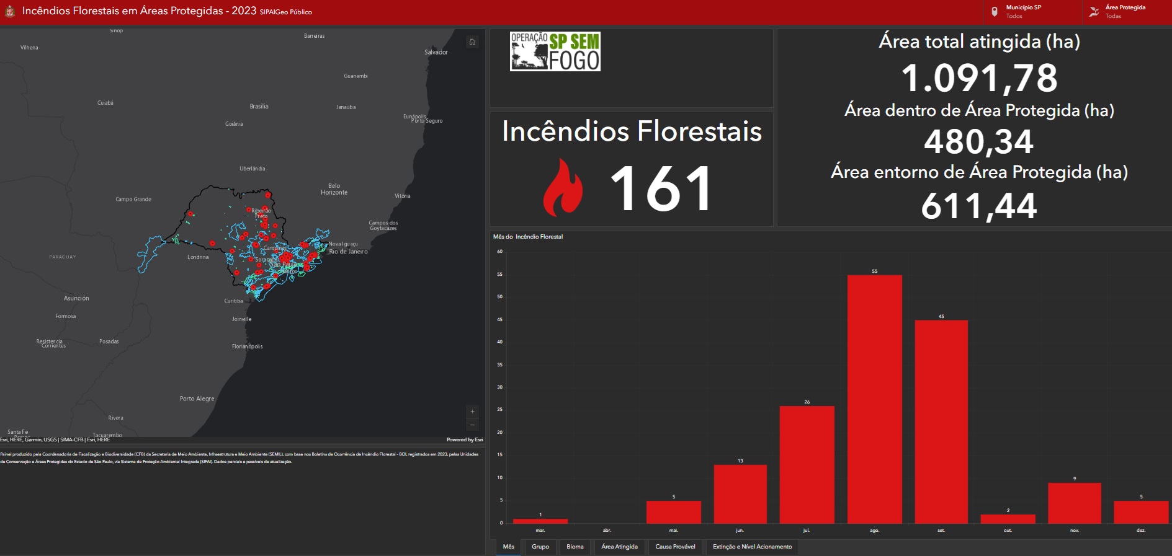This screenshot has height=556, width=1172.
Task: Zoom in with the map plus button
Action: click(x=472, y=412)
